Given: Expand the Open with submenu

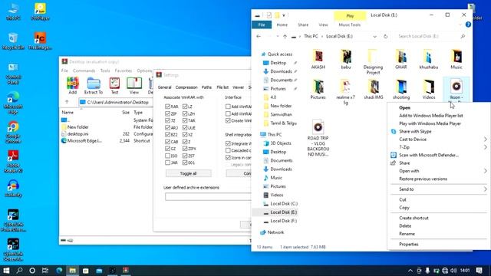Looking at the screenshot, I should pos(486,171).
